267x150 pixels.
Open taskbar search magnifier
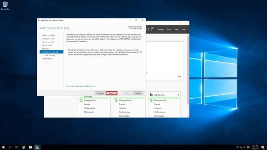point(10,147)
